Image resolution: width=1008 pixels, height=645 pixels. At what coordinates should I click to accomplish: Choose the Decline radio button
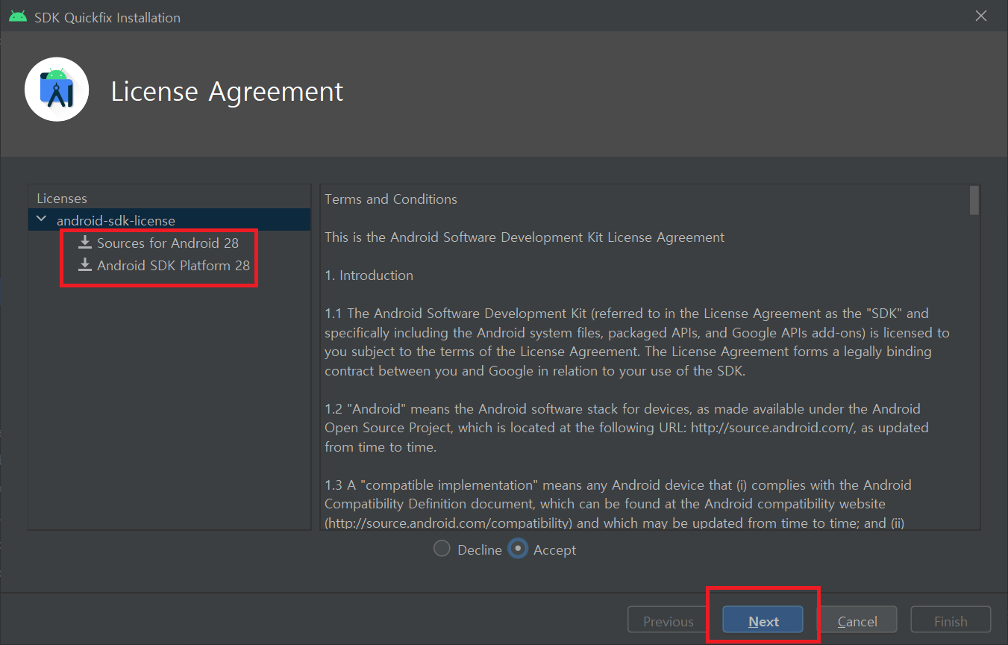pyautogui.click(x=442, y=549)
